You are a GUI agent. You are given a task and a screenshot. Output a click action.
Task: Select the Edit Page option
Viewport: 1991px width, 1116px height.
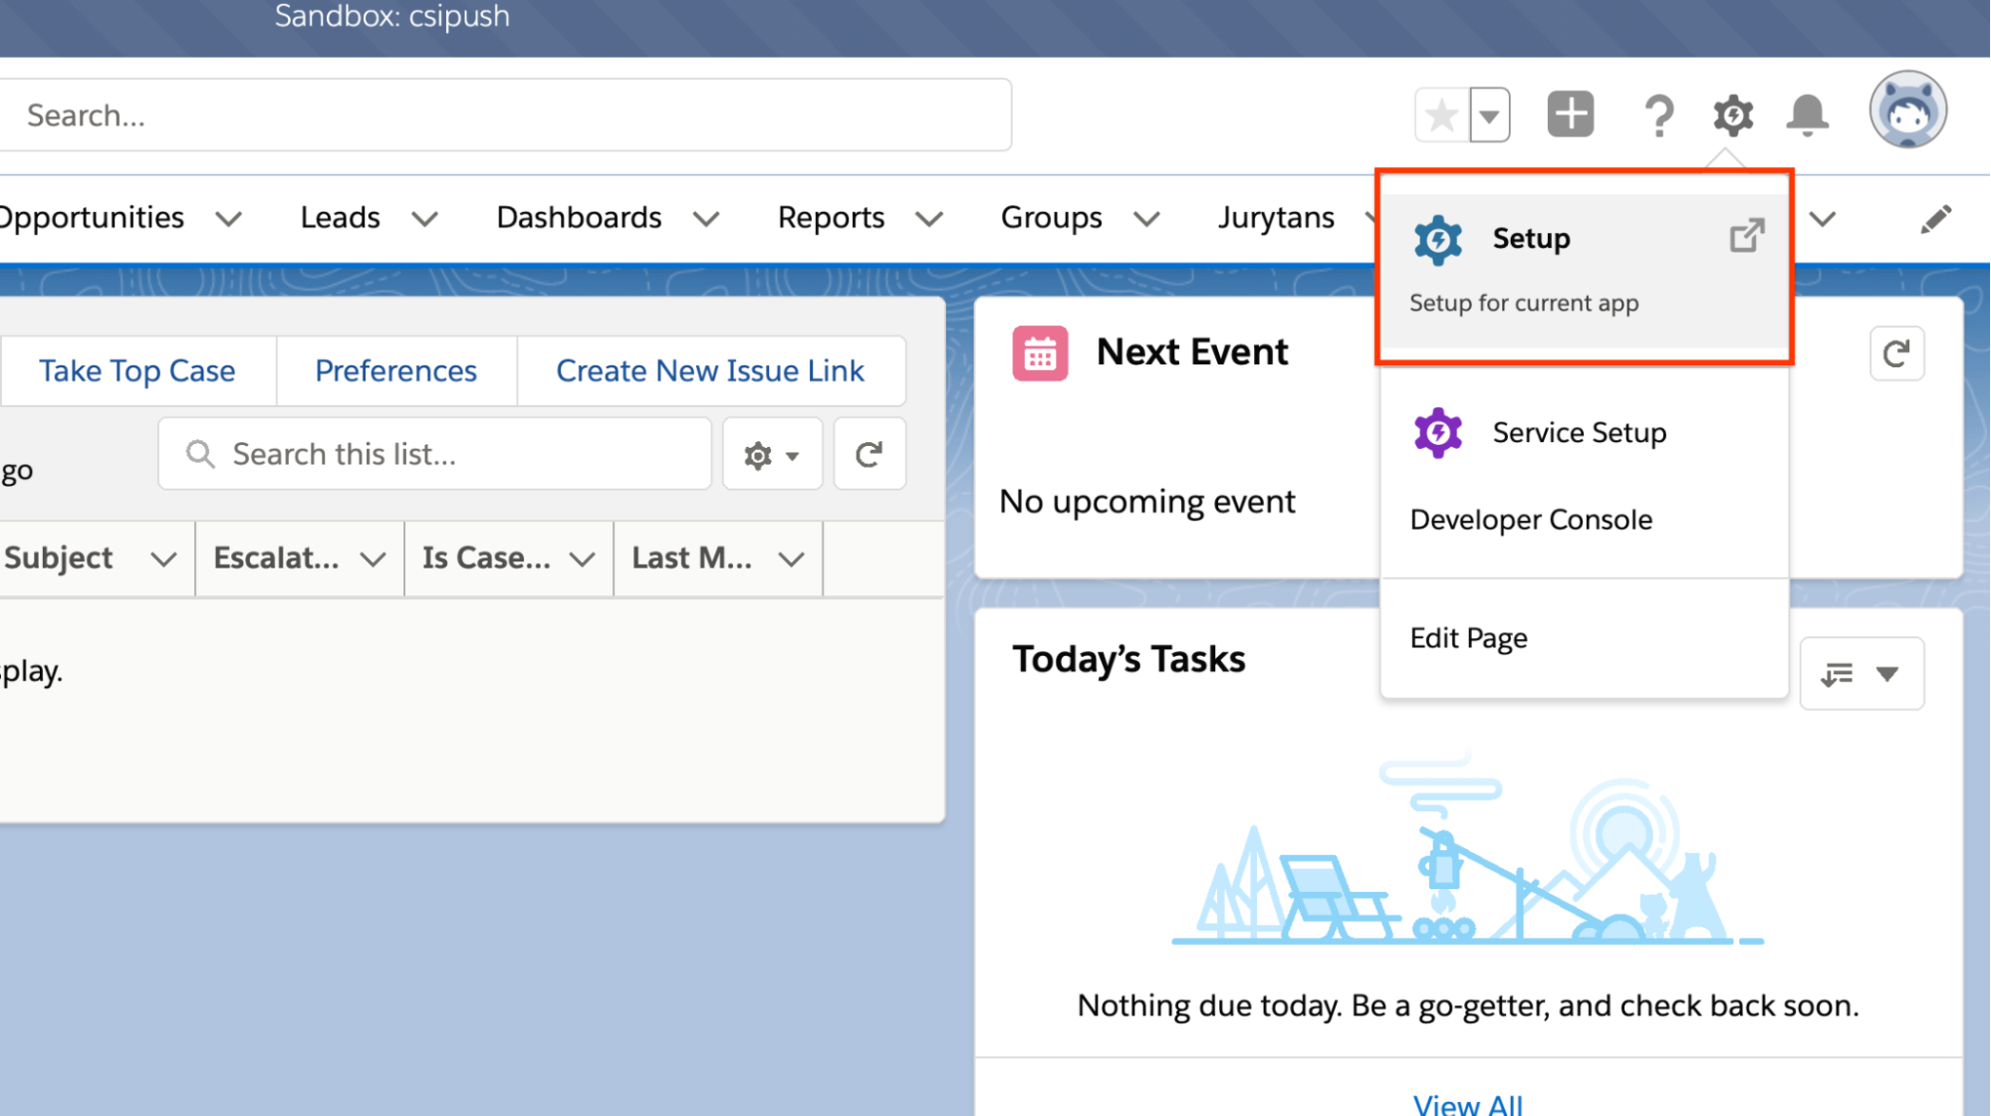click(1469, 637)
